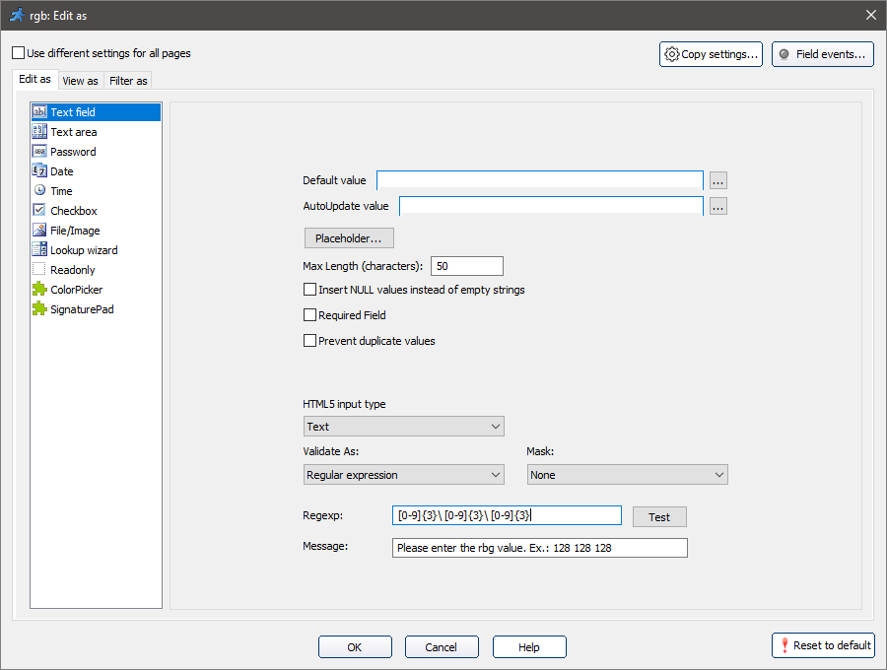The width and height of the screenshot is (887, 670).
Task: Click the Test regexp button
Action: (x=659, y=517)
